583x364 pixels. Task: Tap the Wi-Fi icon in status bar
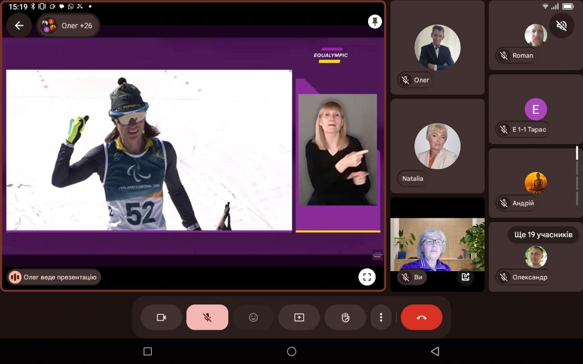[x=545, y=6]
